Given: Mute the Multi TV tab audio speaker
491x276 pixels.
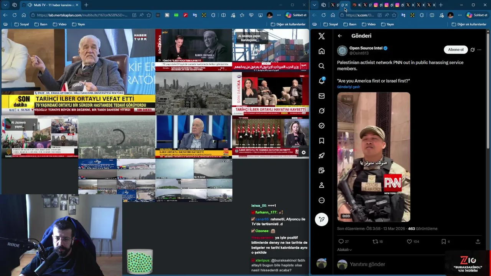Looking at the screenshot, I should [30, 5].
